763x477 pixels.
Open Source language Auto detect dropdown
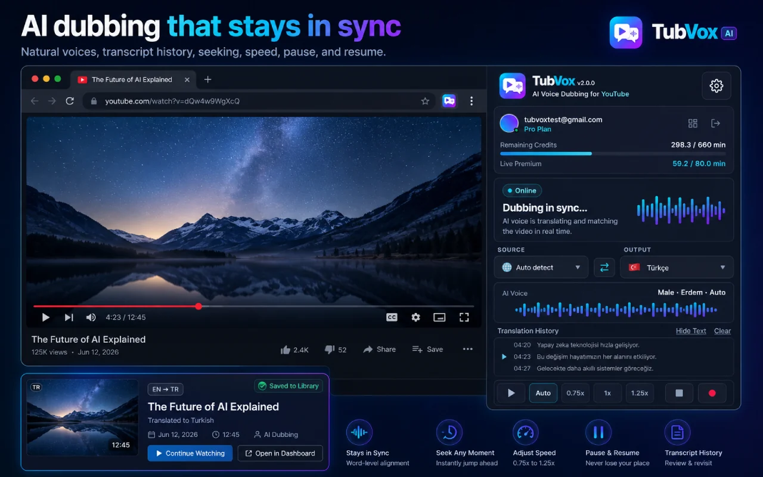point(541,267)
